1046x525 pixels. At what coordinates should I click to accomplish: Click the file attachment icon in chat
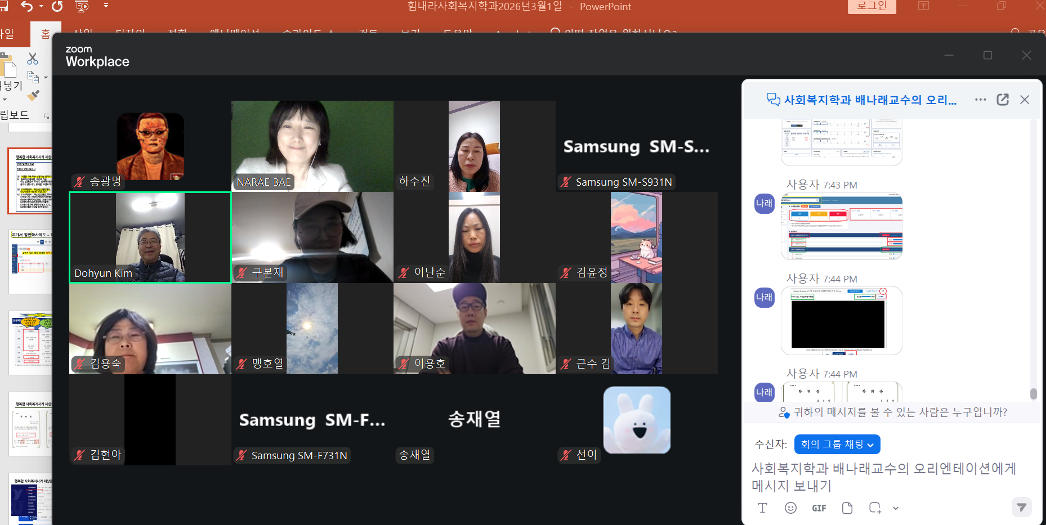coord(847,508)
